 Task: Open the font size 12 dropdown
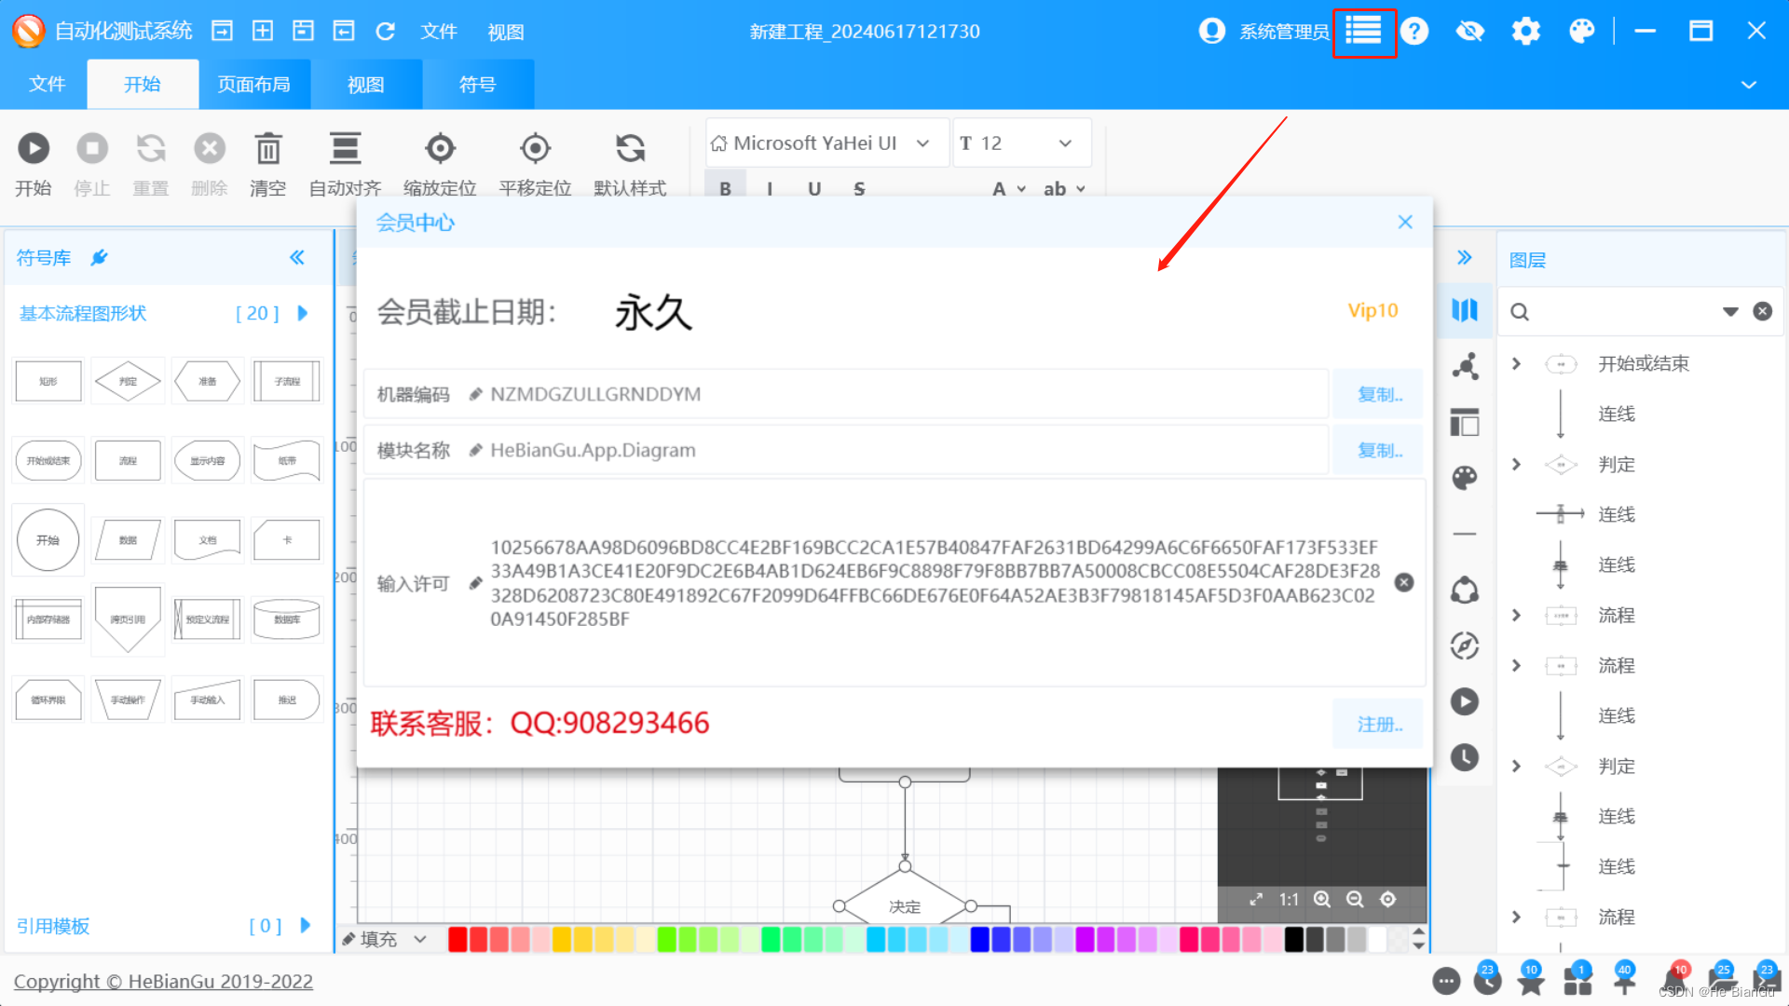(1065, 143)
